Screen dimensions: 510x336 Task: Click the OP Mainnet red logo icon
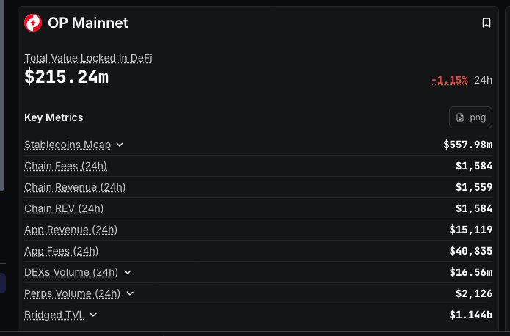pyautogui.click(x=33, y=23)
